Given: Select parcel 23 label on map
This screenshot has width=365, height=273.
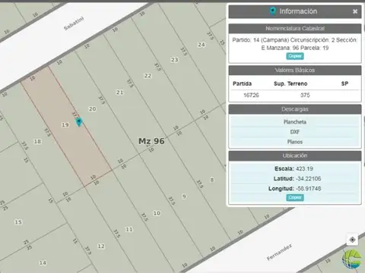Looking at the screenshot, I should 174,60.
